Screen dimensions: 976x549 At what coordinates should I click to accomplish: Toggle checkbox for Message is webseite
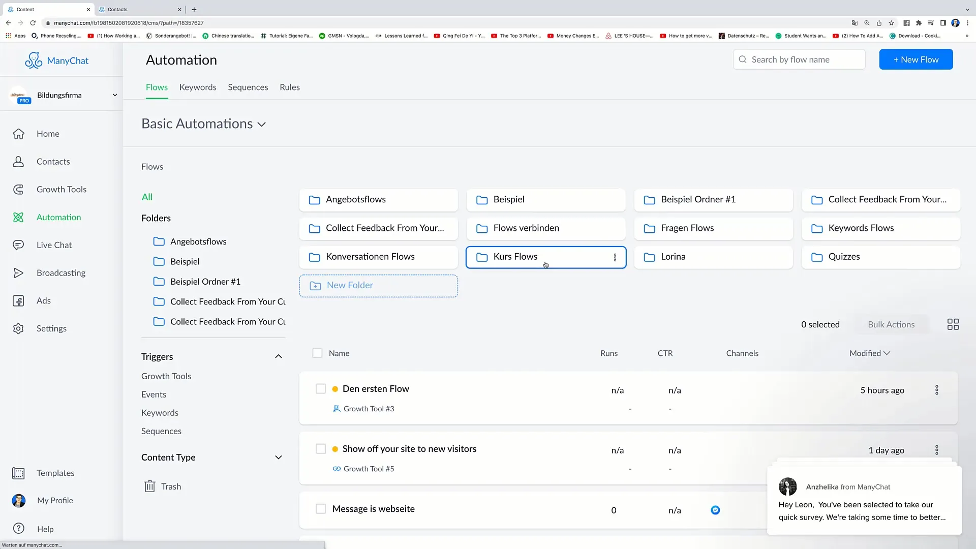click(321, 508)
